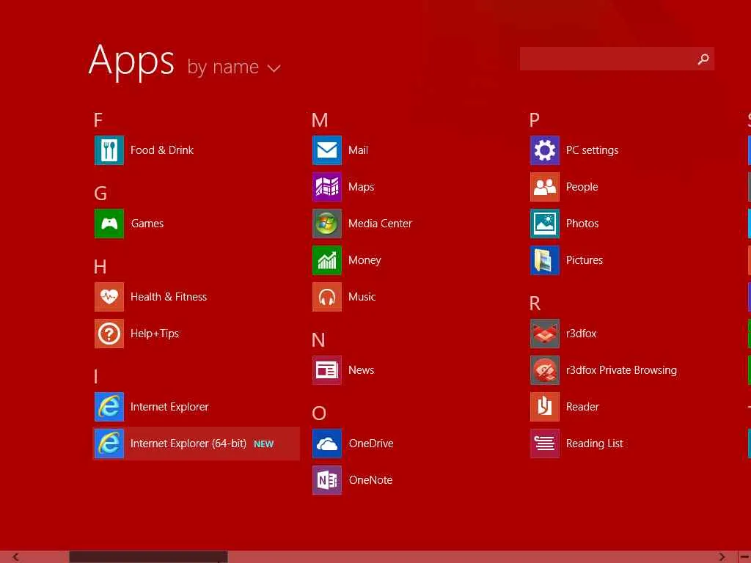Click the 'Media Center' label
This screenshot has height=563, width=751.
pyautogui.click(x=381, y=224)
